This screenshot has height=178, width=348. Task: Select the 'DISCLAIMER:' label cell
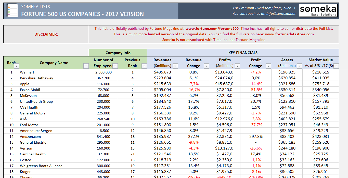(46, 34)
